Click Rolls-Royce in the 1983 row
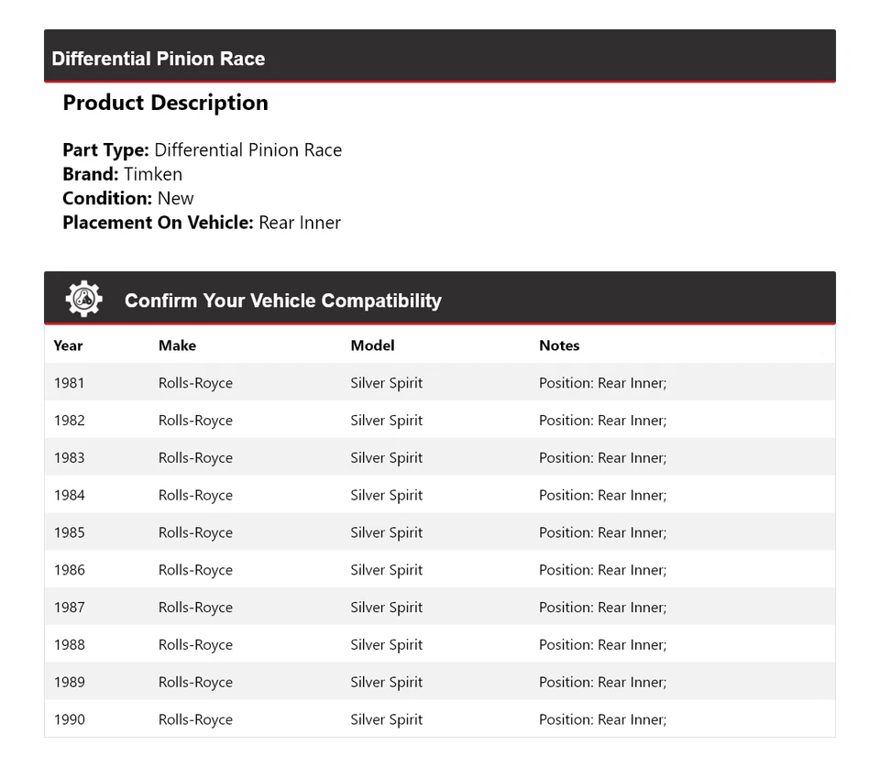The height and width of the screenshot is (767, 880). pos(195,458)
